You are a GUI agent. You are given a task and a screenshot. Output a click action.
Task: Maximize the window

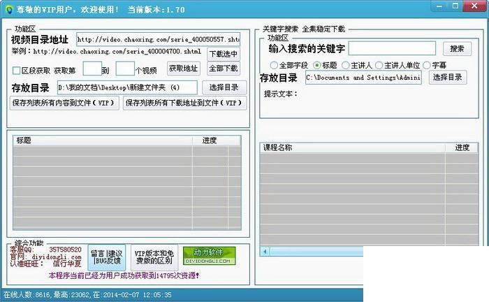tap(455, 6)
